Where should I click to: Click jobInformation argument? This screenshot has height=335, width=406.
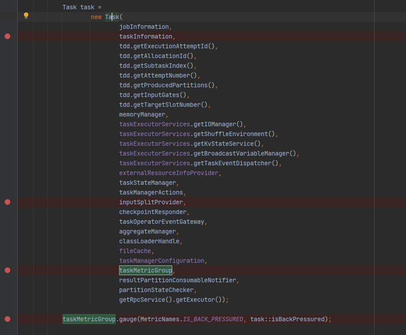tap(144, 27)
